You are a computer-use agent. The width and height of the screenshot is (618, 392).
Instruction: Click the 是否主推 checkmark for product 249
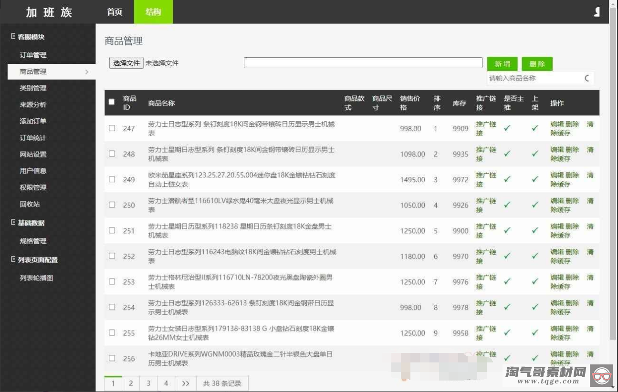pyautogui.click(x=507, y=179)
